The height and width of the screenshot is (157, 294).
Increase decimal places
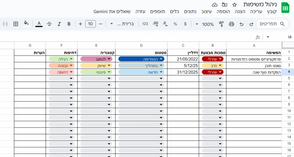click(x=155, y=24)
